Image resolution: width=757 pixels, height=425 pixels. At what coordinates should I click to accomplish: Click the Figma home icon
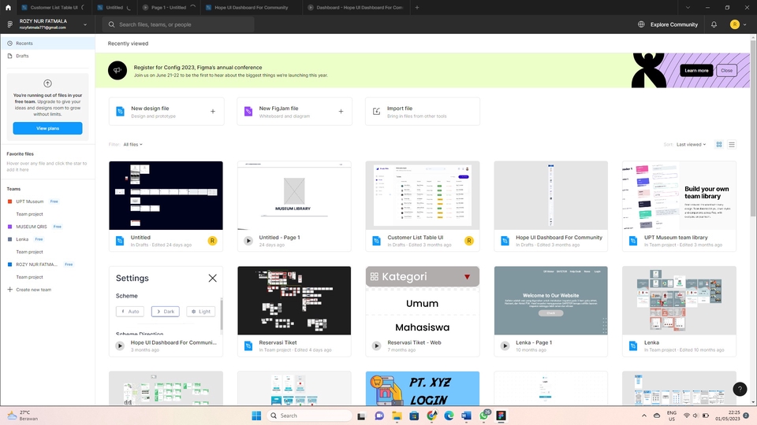tap(8, 7)
